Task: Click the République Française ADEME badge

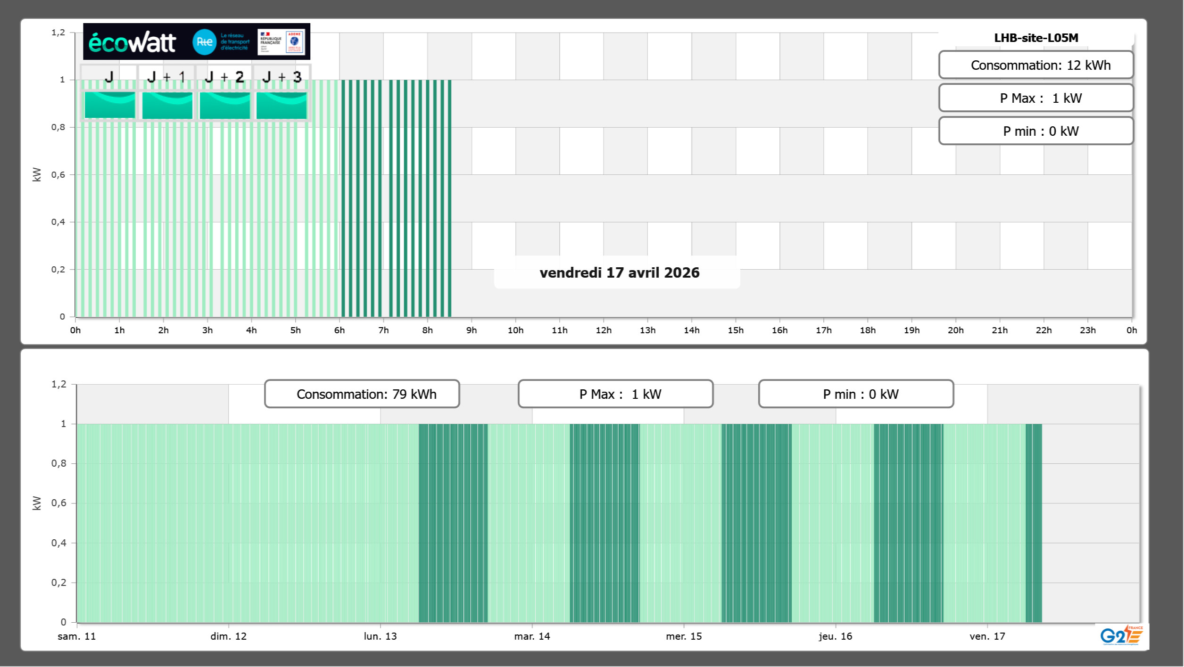Action: tap(282, 42)
